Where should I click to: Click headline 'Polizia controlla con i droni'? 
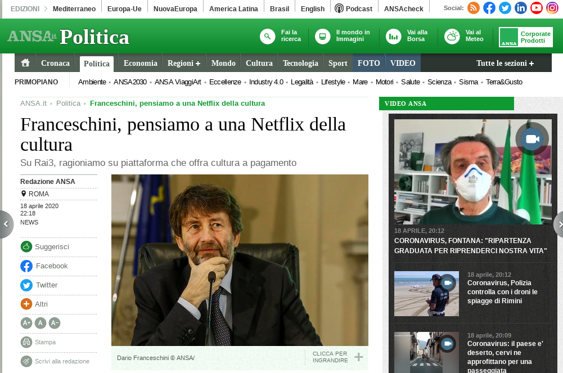point(502,292)
